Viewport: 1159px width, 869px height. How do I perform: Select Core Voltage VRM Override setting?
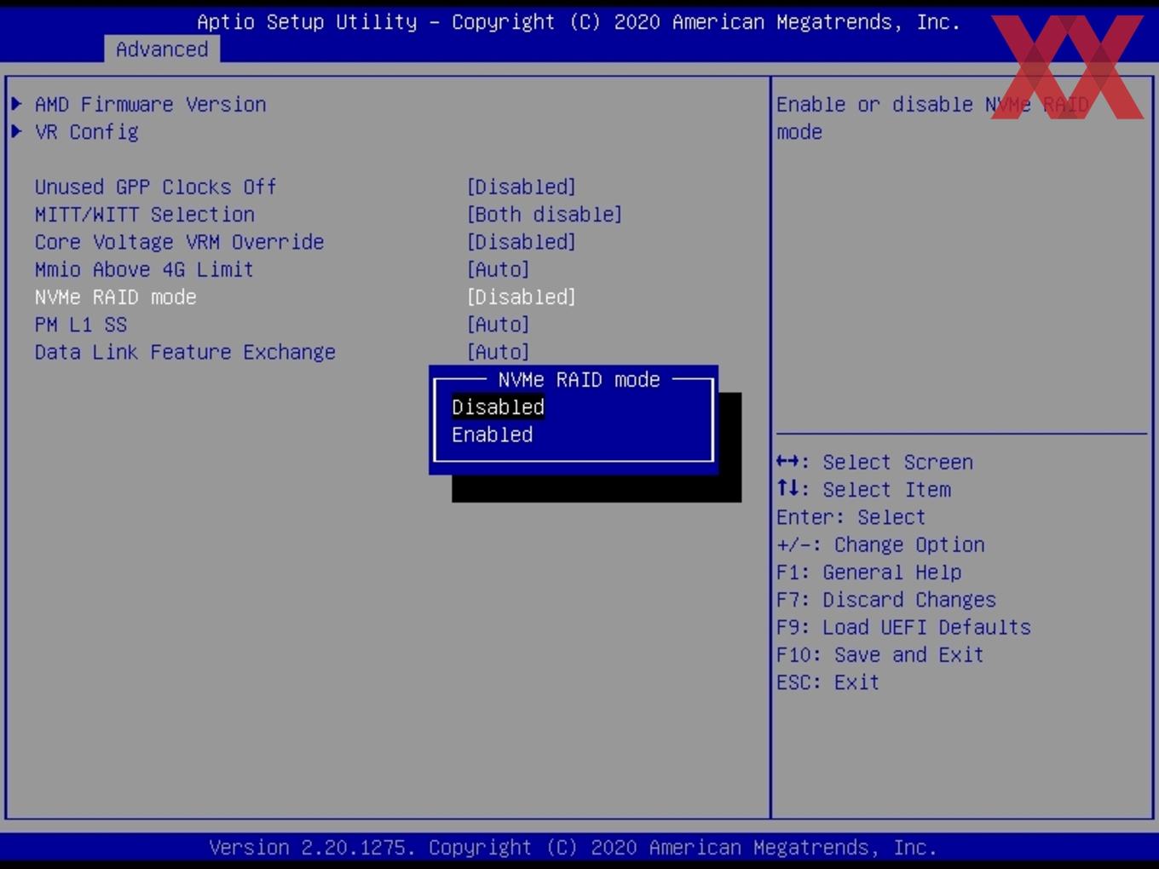(x=179, y=242)
